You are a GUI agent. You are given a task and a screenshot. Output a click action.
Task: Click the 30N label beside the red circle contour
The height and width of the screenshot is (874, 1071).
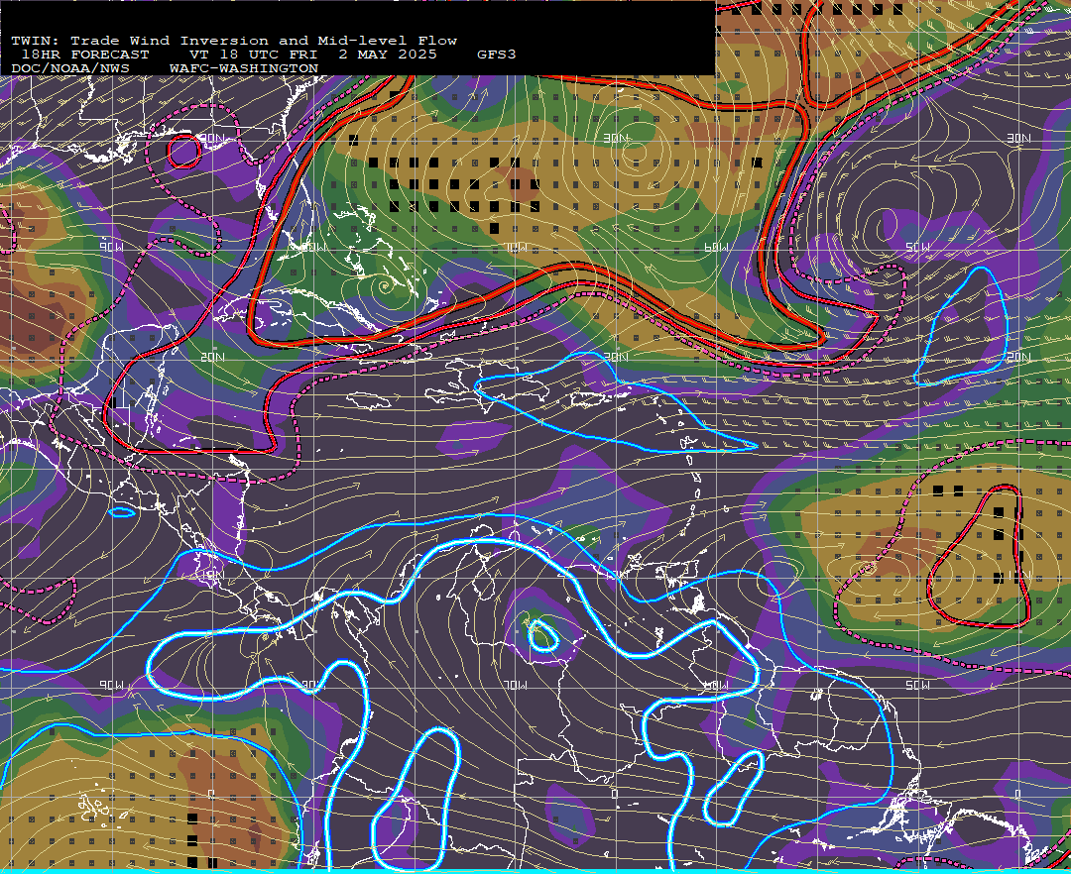click(212, 138)
